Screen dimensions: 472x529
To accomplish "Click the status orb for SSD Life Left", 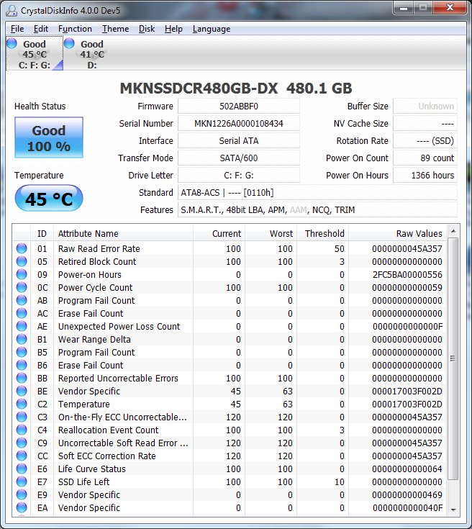I will (x=22, y=481).
